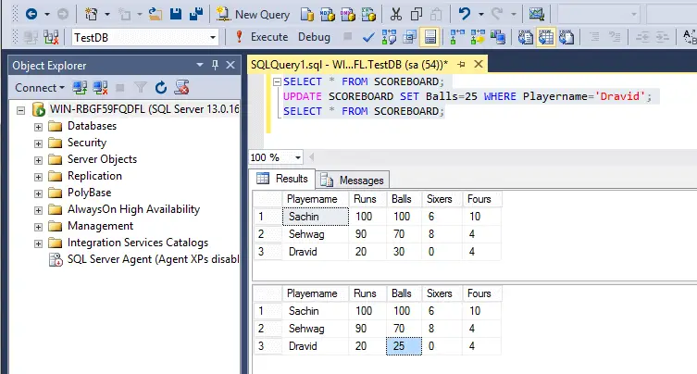
Task: Open the 100 % zoom dropdown
Action: point(297,157)
